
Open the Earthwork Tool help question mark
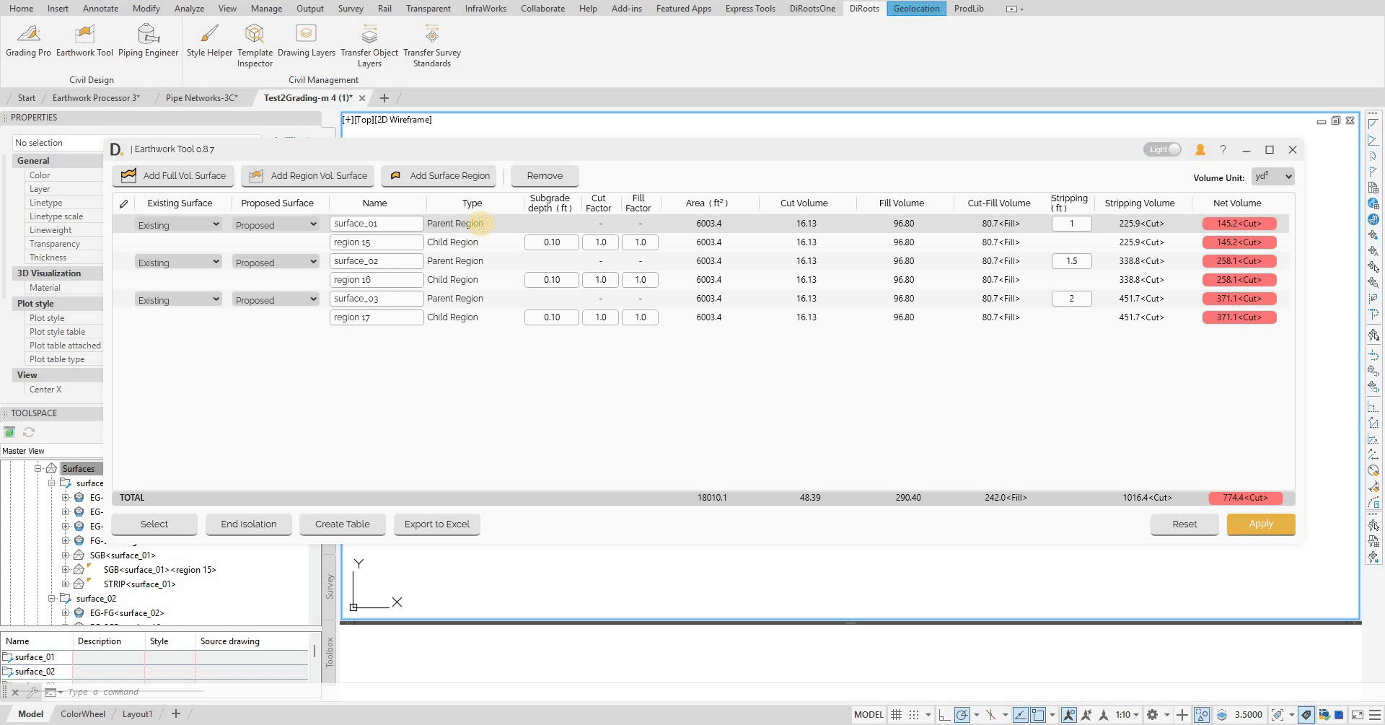point(1223,149)
